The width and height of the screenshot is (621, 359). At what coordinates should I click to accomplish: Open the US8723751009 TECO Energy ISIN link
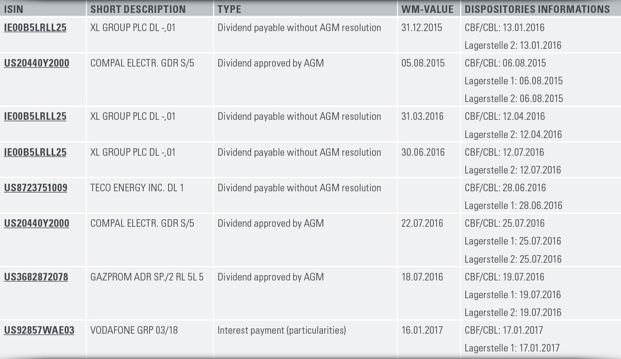click(x=35, y=188)
